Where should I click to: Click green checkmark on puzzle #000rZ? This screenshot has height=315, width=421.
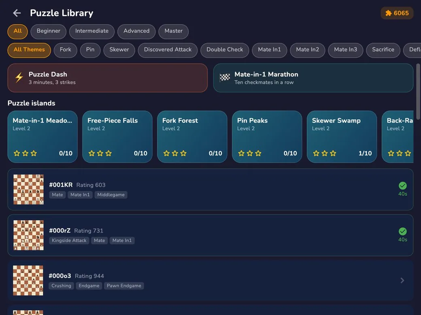click(x=402, y=231)
